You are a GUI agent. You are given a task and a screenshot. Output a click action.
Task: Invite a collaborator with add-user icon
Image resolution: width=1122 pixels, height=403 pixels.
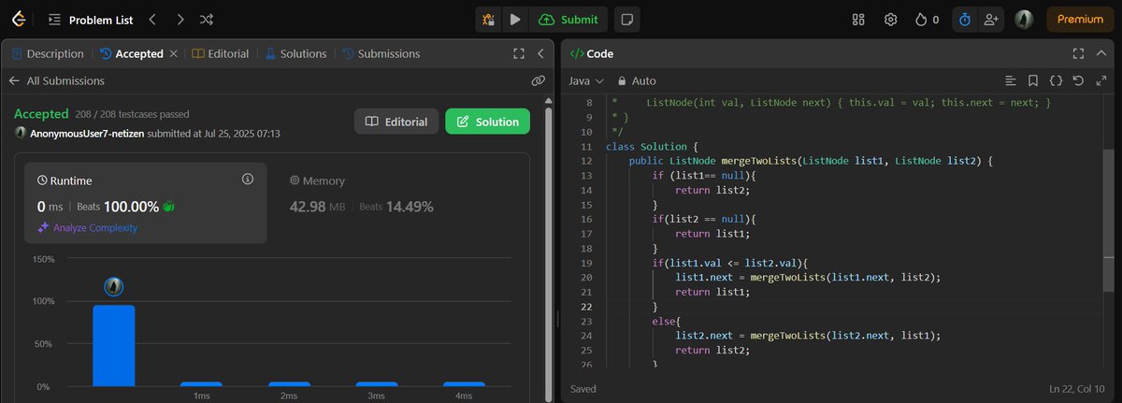coord(991,19)
